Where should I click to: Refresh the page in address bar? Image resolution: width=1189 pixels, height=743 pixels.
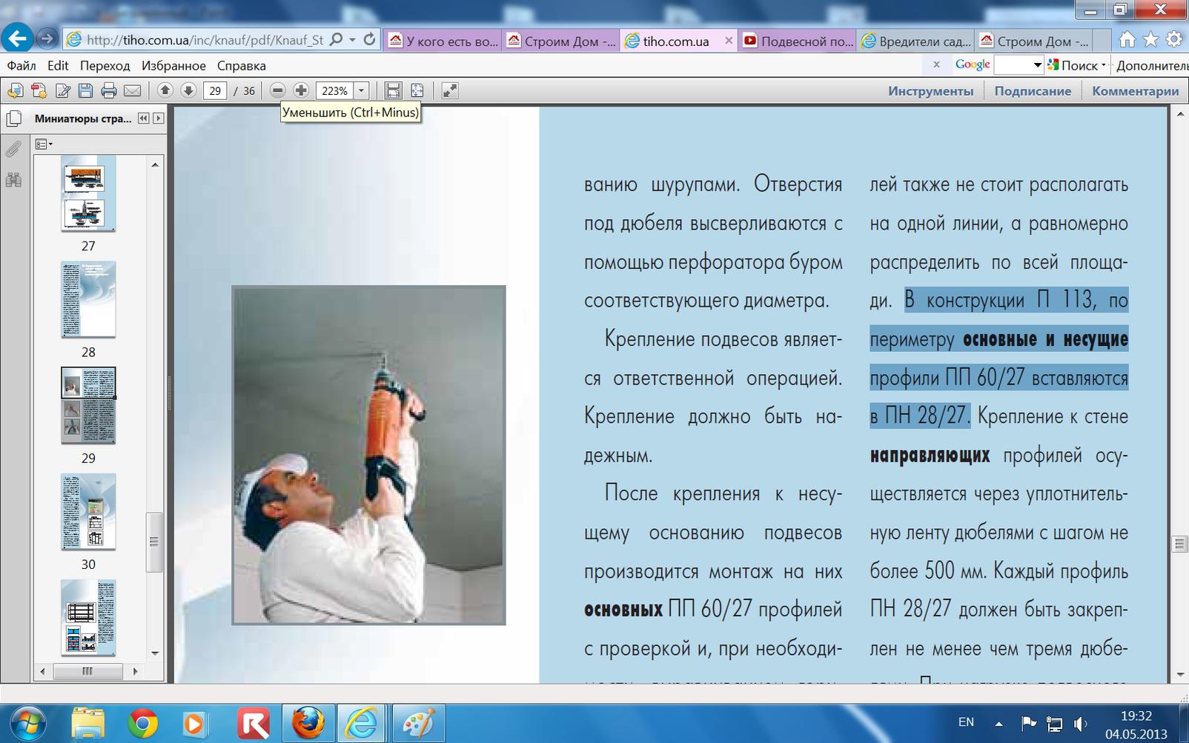tap(369, 39)
